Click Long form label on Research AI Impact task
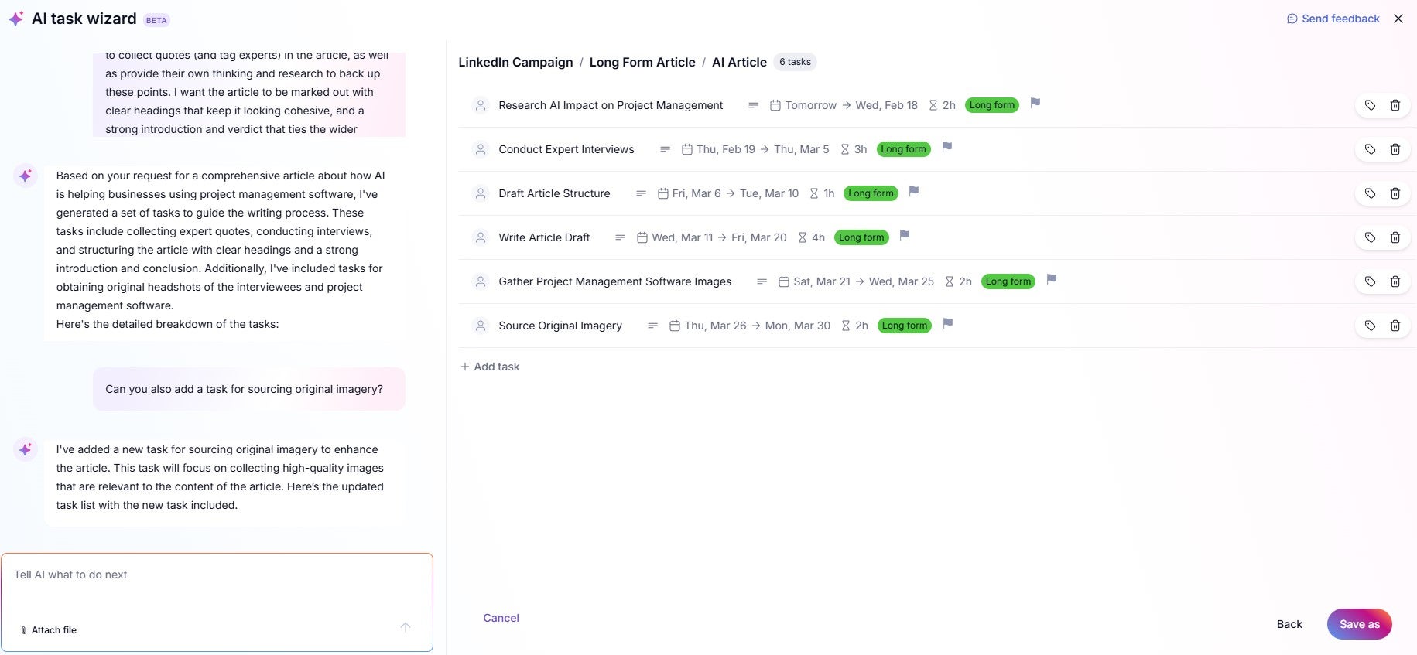This screenshot has width=1417, height=655. (x=992, y=105)
